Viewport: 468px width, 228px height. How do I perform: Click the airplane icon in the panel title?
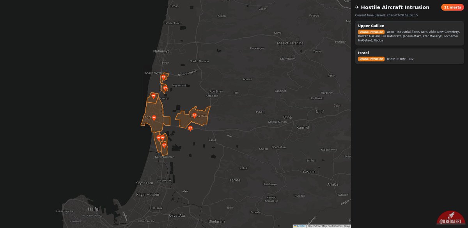point(357,7)
